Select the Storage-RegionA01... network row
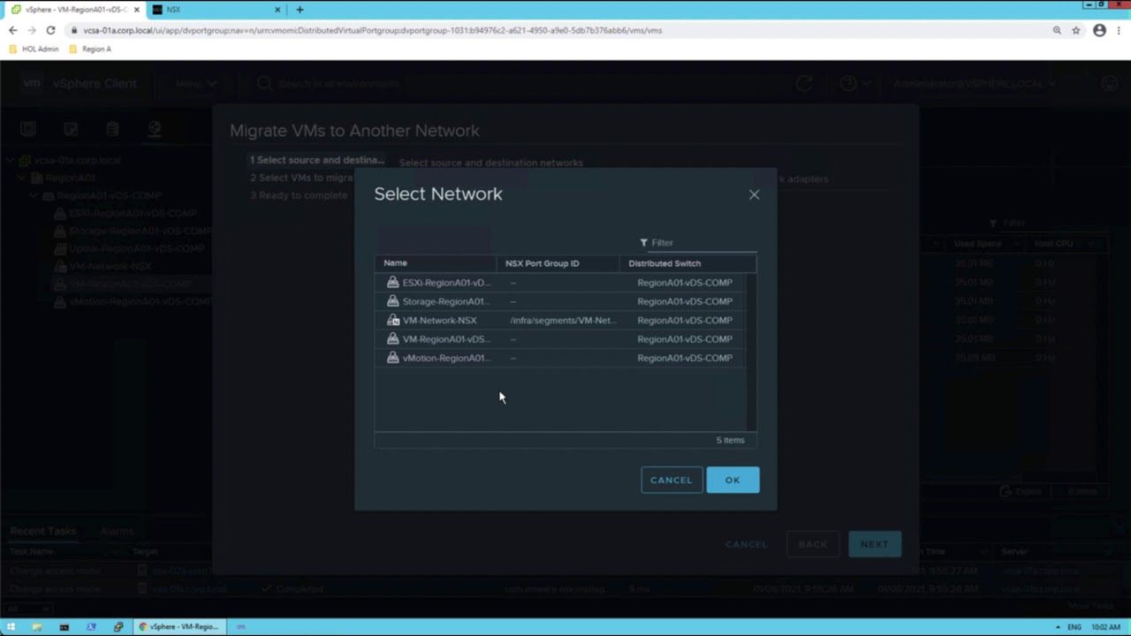The width and height of the screenshot is (1131, 636). click(x=561, y=301)
